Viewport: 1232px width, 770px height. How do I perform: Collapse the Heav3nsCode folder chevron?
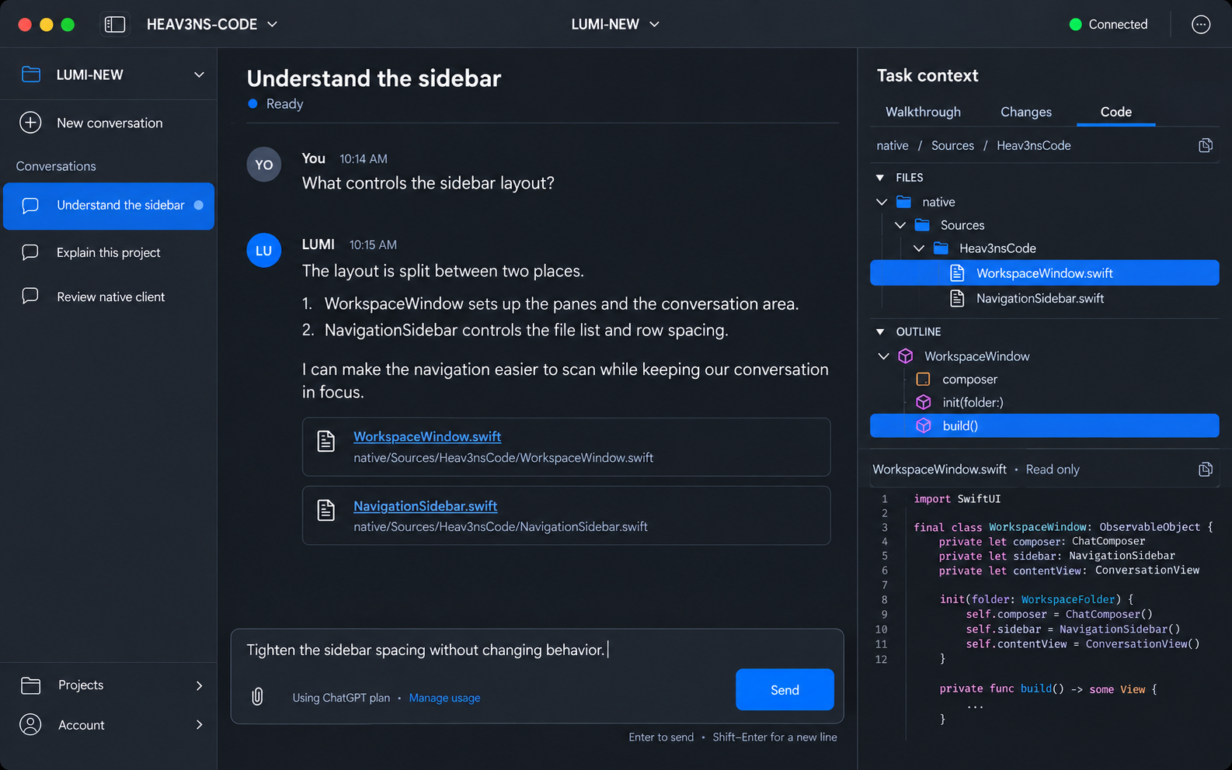click(x=919, y=248)
